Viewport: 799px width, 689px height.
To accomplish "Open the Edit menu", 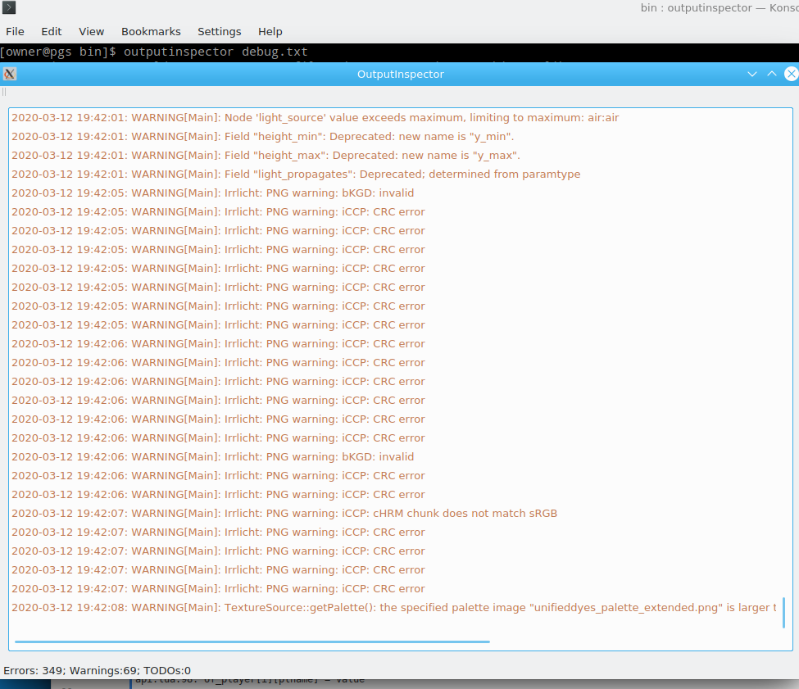I will 52,31.
